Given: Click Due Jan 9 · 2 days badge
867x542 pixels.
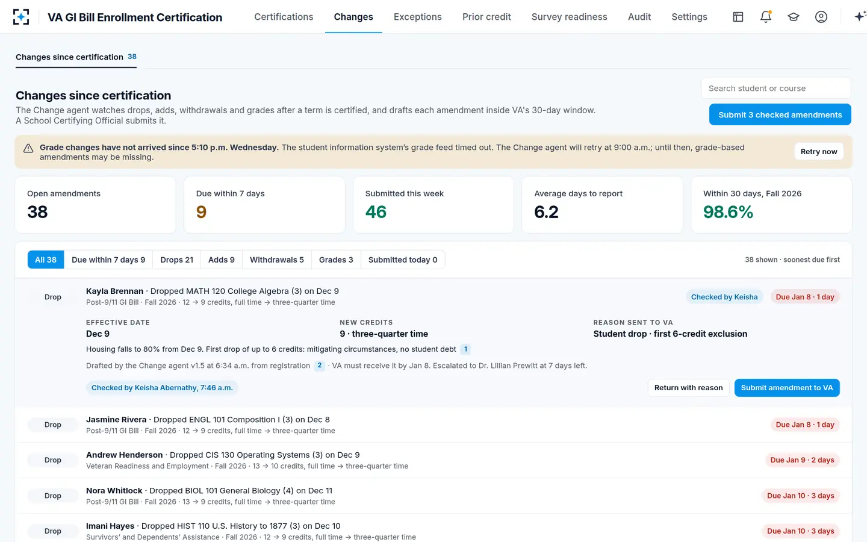Looking at the screenshot, I should [x=802, y=460].
